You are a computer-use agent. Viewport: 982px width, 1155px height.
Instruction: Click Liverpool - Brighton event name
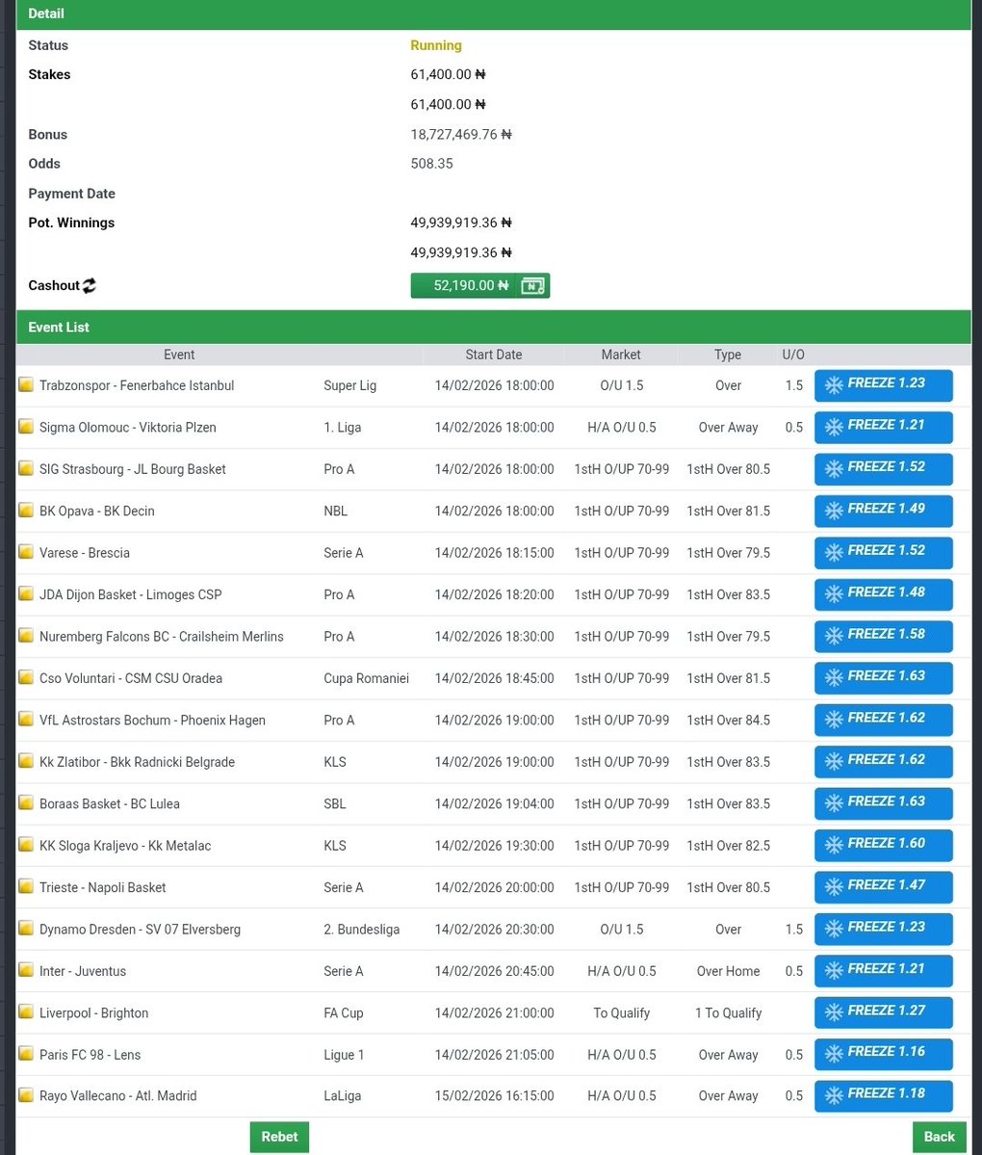[94, 1012]
